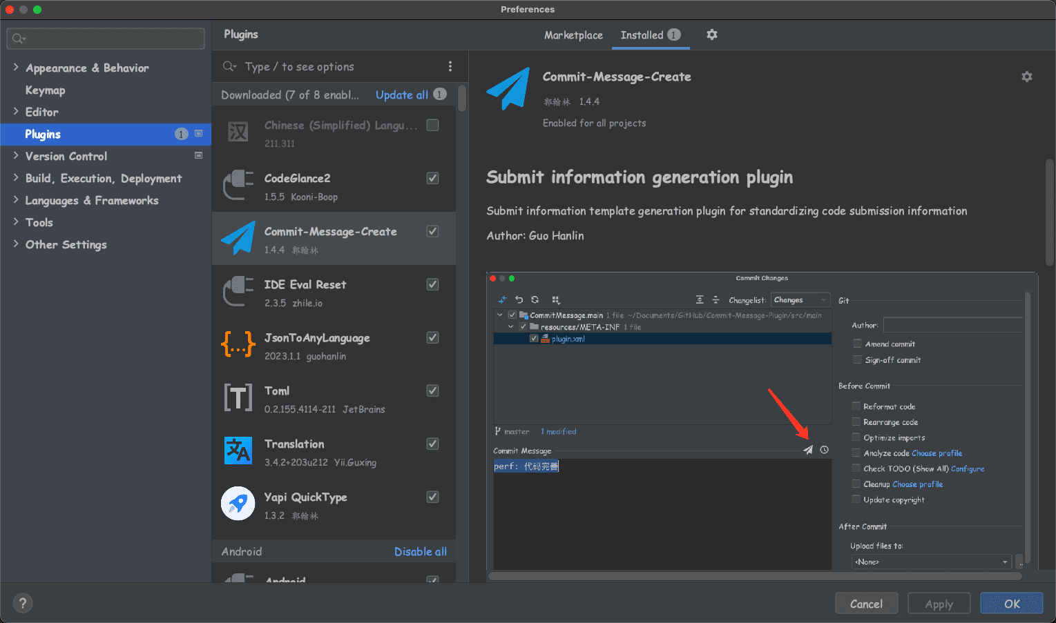Select the JsonToAnyLanguage plugin name

317,337
